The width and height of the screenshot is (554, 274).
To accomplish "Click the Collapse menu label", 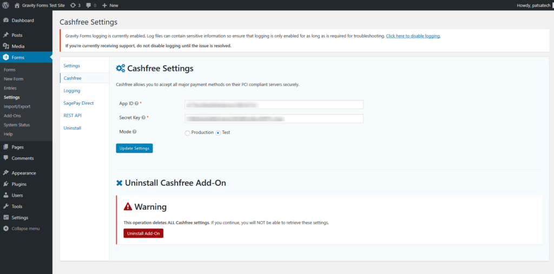I will tap(25, 229).
